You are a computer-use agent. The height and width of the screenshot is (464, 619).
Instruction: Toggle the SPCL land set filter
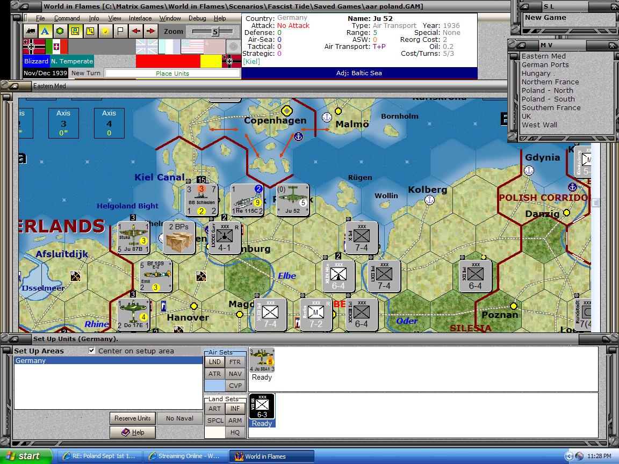pos(215,421)
